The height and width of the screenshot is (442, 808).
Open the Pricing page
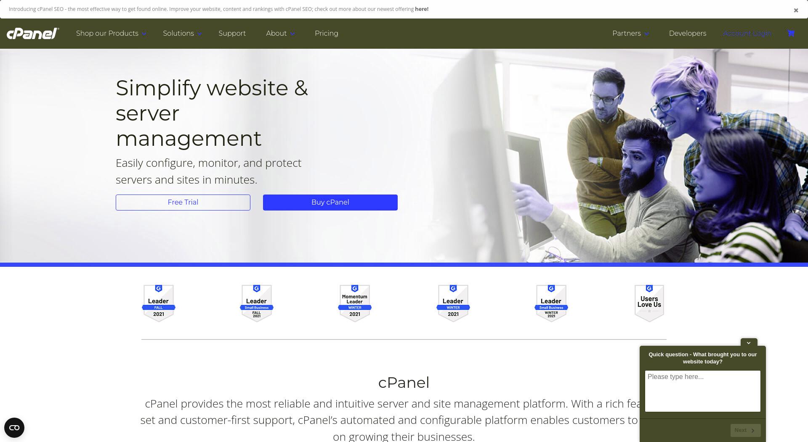click(327, 33)
